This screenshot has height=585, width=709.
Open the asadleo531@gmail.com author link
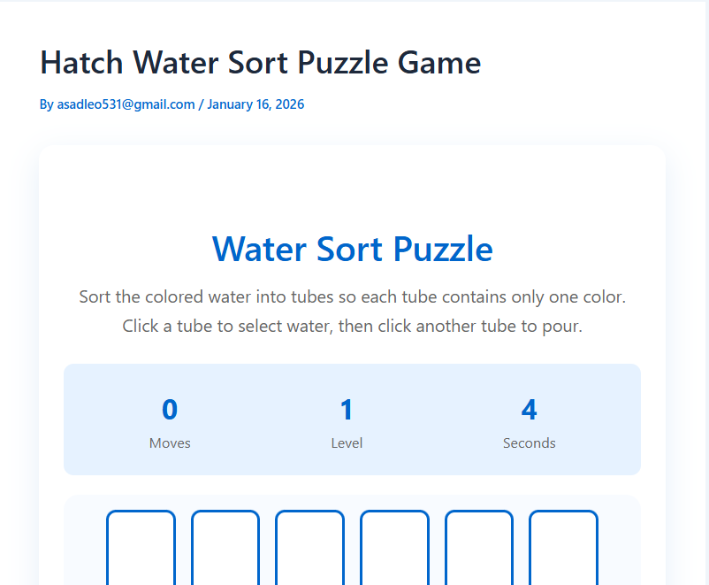point(126,104)
